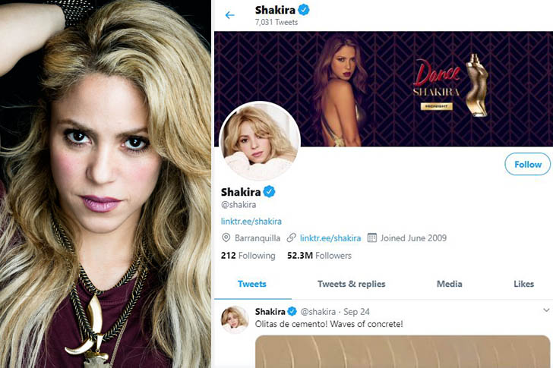Viewport: 553px width, 368px height.
Task: Select the Media tab
Action: click(x=450, y=284)
